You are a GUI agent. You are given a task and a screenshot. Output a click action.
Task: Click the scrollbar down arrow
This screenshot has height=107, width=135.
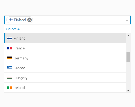click(129, 91)
